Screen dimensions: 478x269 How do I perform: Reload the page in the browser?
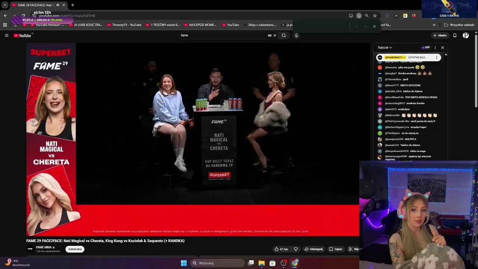point(23,16)
